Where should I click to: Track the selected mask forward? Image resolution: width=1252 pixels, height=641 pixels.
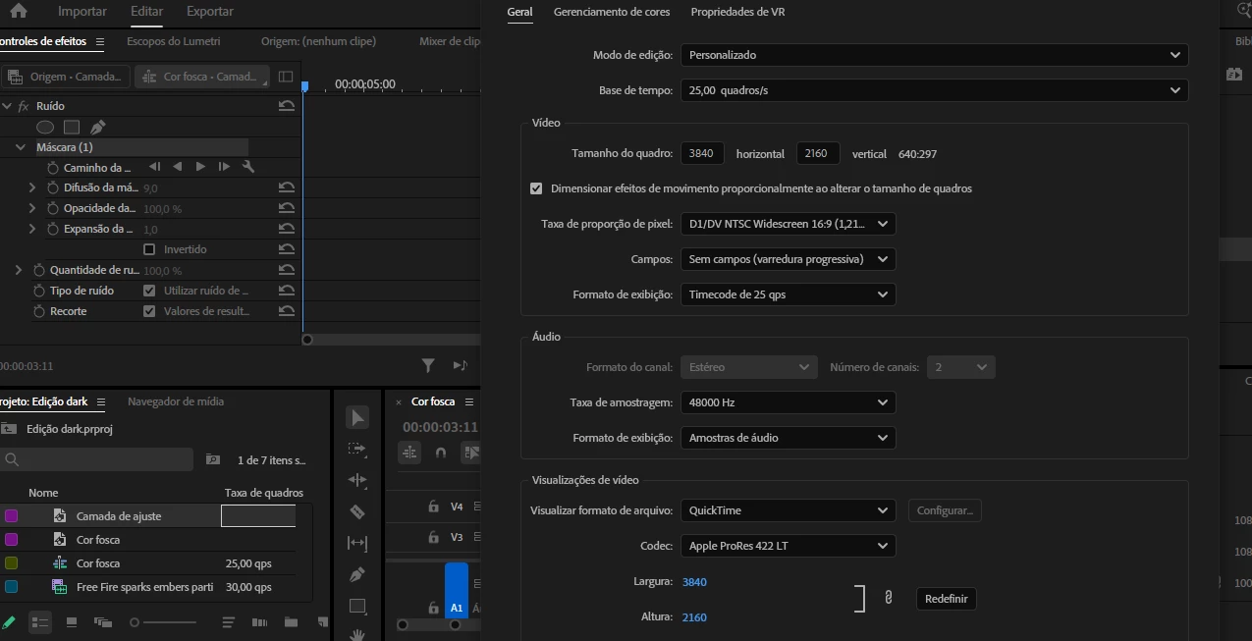pyautogui.click(x=200, y=167)
